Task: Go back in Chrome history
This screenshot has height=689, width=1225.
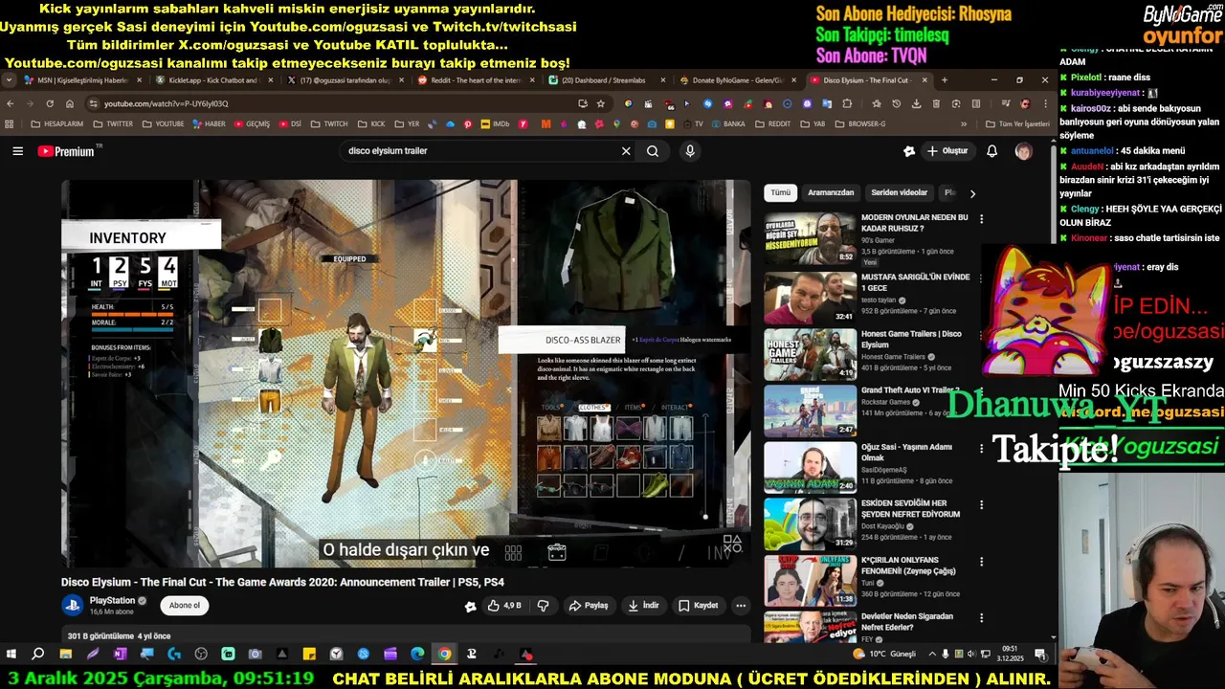Action: pos(11,103)
